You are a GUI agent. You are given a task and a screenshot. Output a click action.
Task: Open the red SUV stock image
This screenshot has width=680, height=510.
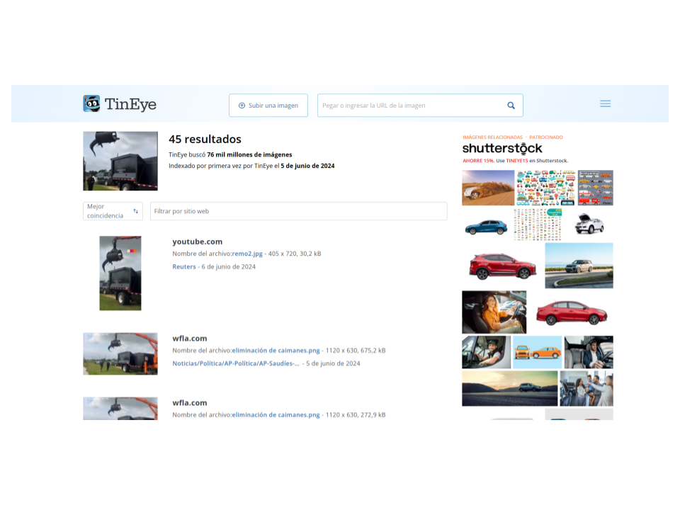(x=503, y=266)
